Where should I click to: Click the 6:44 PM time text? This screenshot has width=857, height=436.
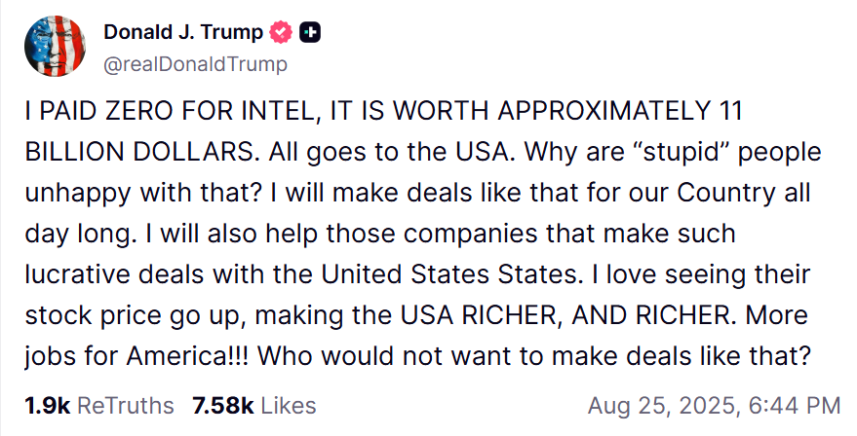pyautogui.click(x=792, y=405)
